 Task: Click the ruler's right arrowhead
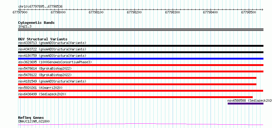click(262, 9)
